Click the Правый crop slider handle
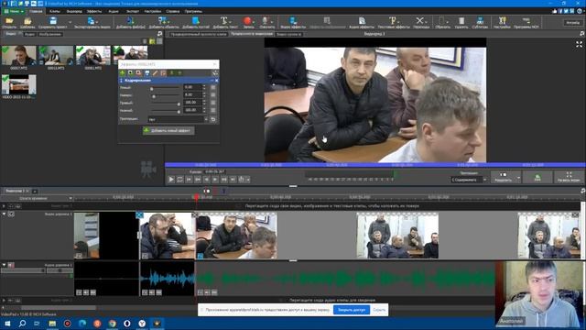This screenshot has width=586, height=330. coord(179,104)
